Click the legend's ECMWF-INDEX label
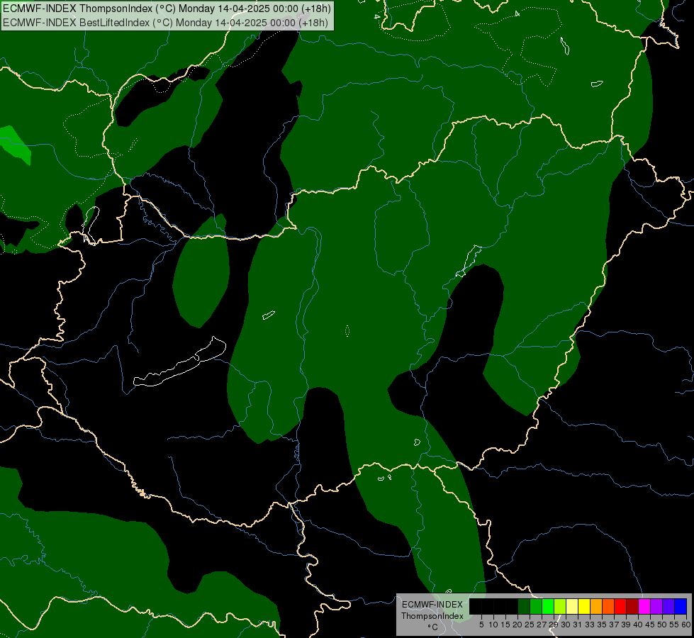Image resolution: width=694 pixels, height=638 pixels. pyautogui.click(x=432, y=605)
